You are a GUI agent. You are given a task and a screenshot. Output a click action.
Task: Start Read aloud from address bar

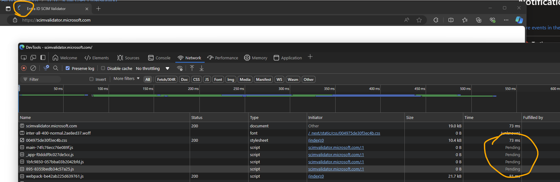click(407, 20)
